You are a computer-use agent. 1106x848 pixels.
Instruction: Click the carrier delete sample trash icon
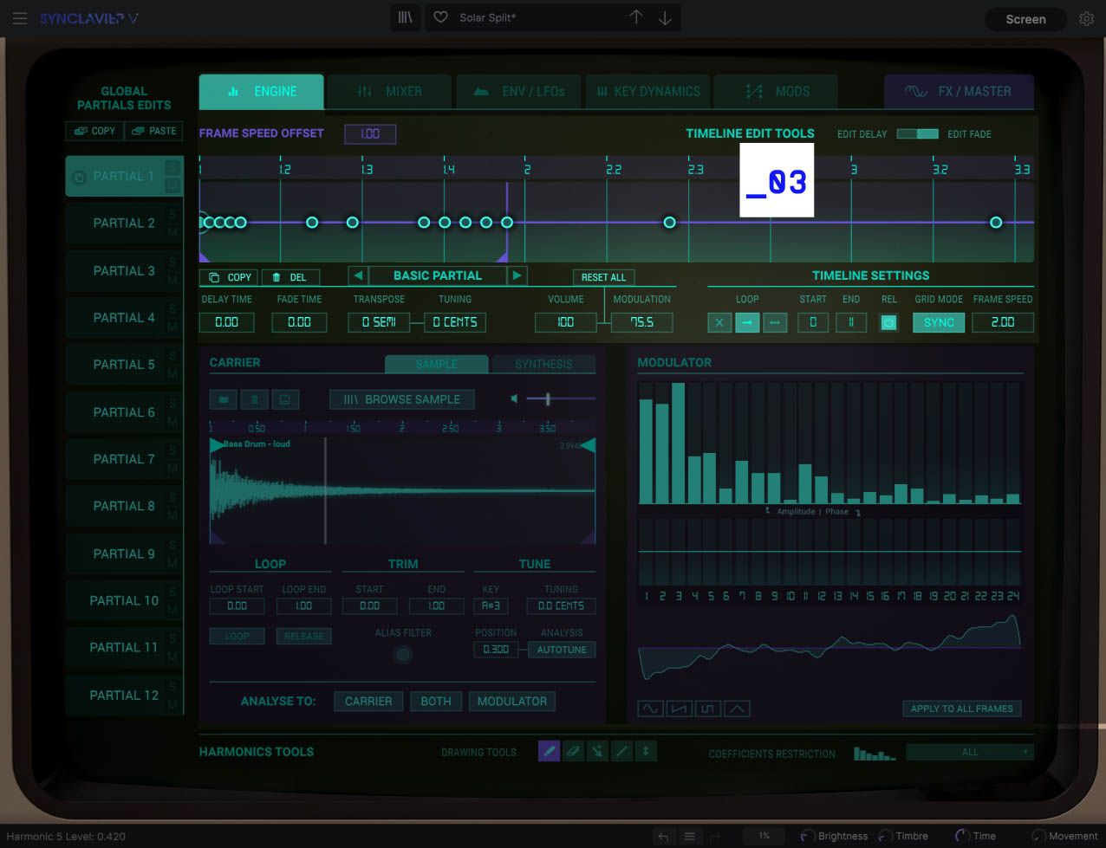click(254, 399)
